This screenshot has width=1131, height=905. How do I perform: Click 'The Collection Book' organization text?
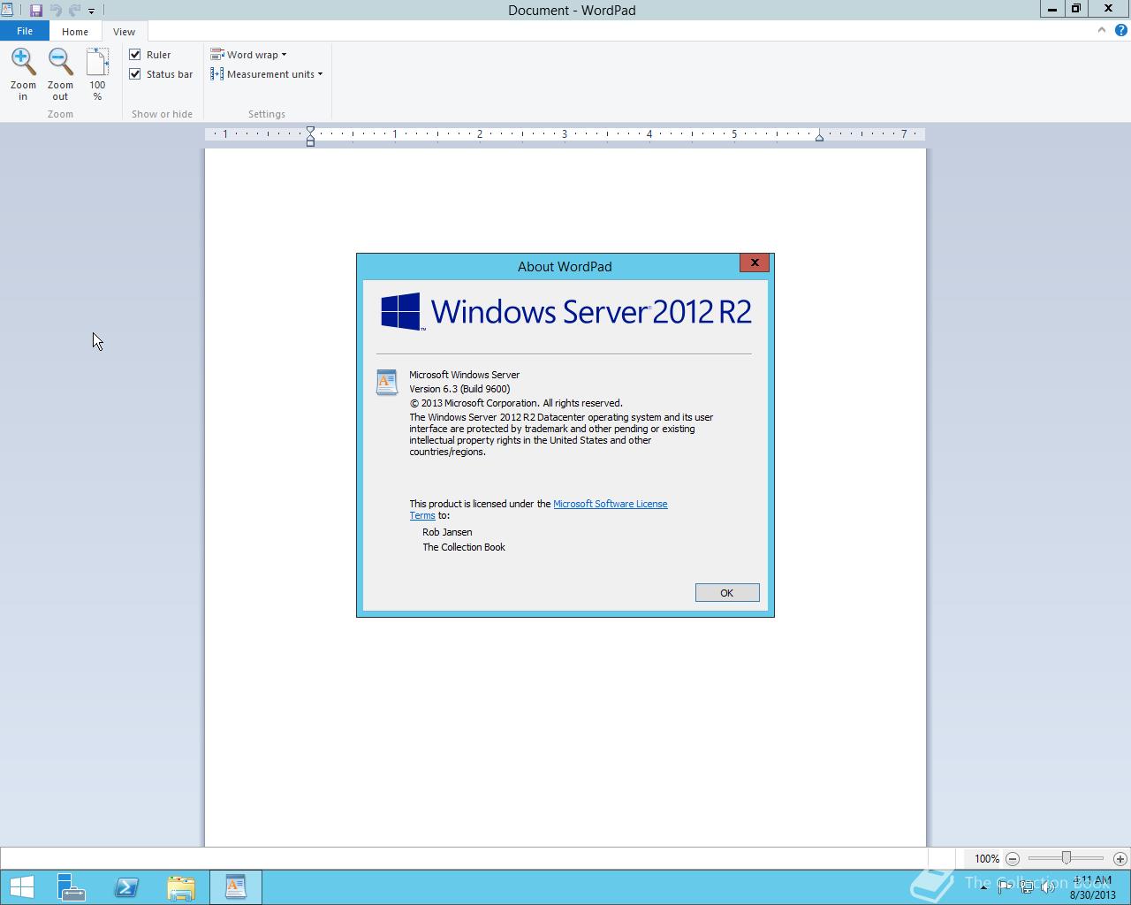tap(464, 547)
